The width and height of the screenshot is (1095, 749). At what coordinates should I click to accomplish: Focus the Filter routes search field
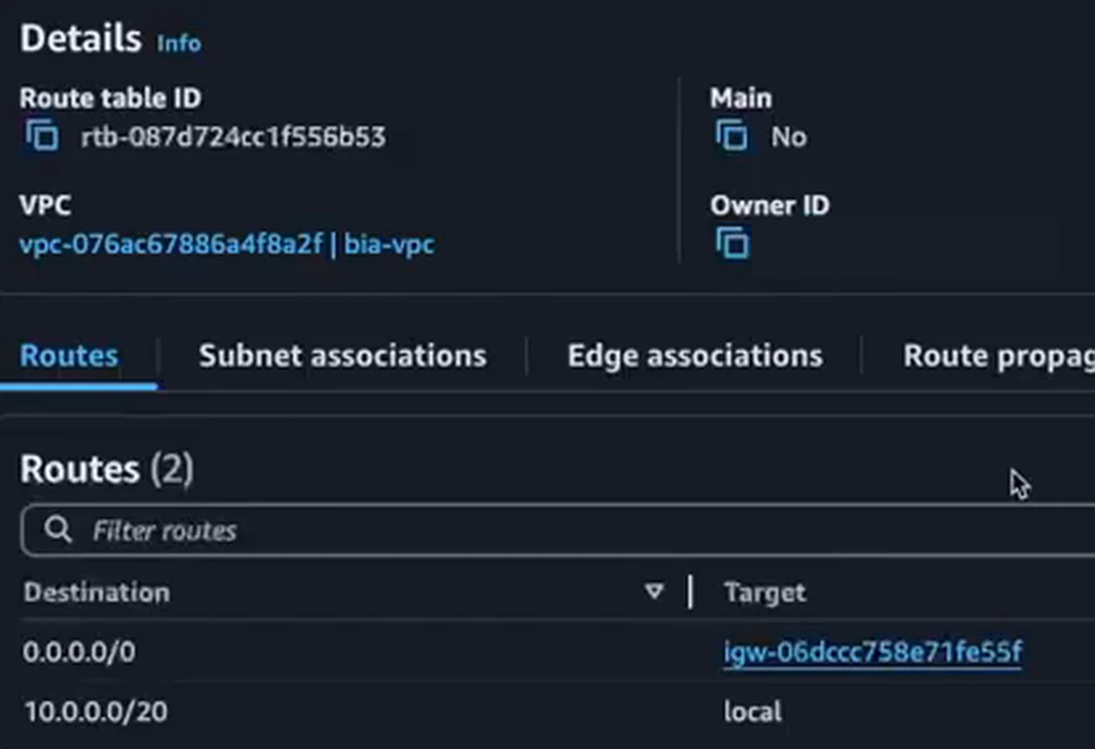click(x=558, y=530)
